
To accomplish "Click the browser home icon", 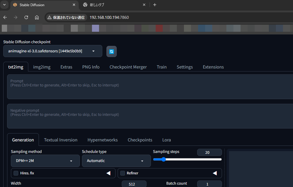I will pos(37,17).
